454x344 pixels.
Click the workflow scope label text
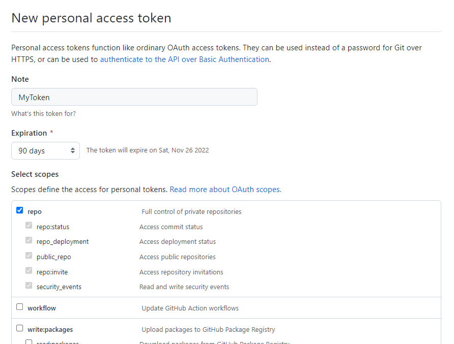tap(42, 308)
